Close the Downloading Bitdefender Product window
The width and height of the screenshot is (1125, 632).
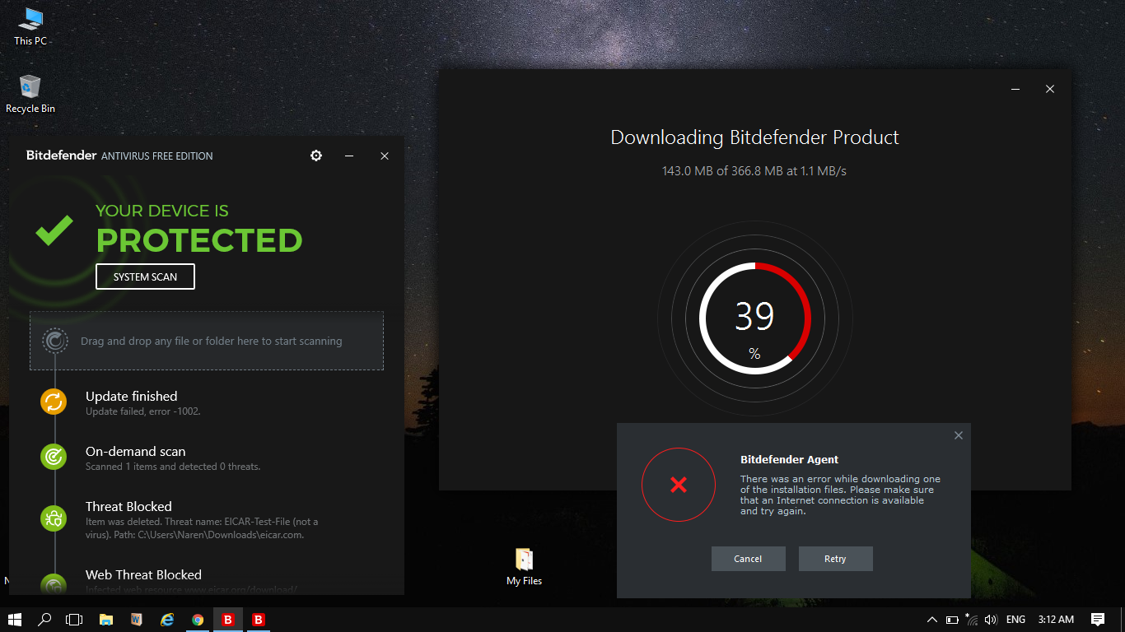click(x=1050, y=89)
